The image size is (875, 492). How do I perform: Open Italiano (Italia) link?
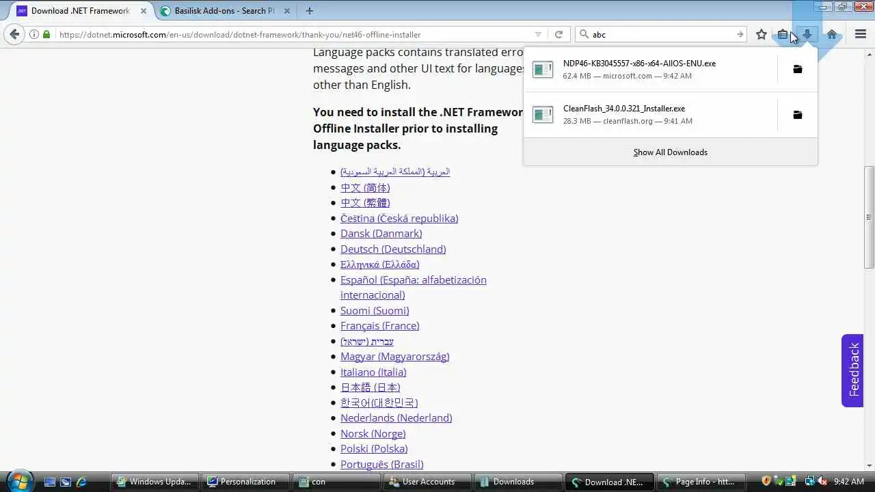pyautogui.click(x=373, y=372)
